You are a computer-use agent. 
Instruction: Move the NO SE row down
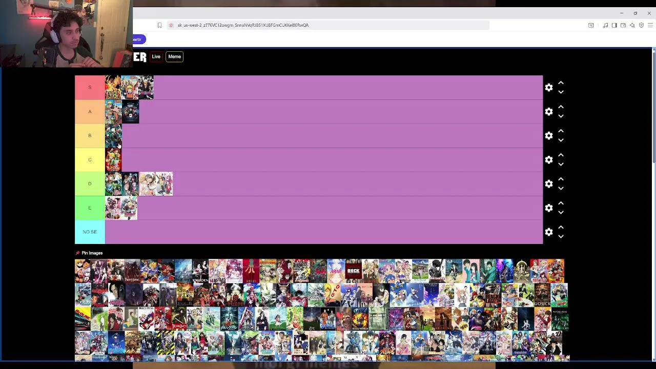click(x=561, y=237)
